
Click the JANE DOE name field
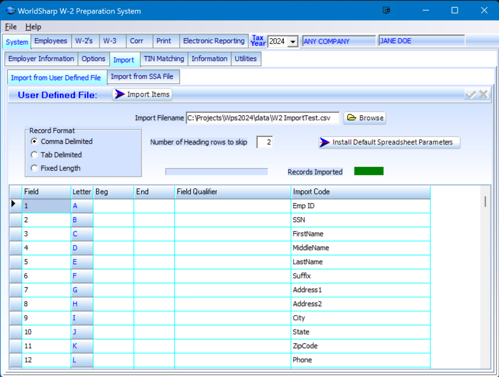(422, 41)
